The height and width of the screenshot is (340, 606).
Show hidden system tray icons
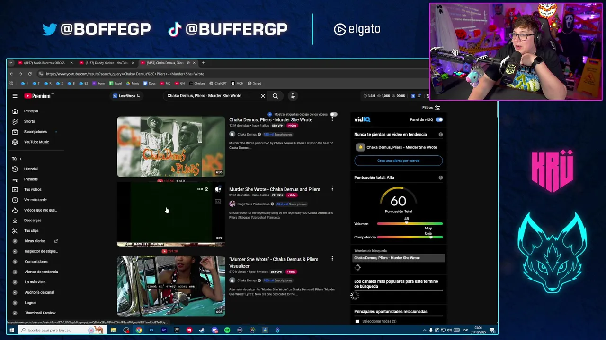click(424, 331)
